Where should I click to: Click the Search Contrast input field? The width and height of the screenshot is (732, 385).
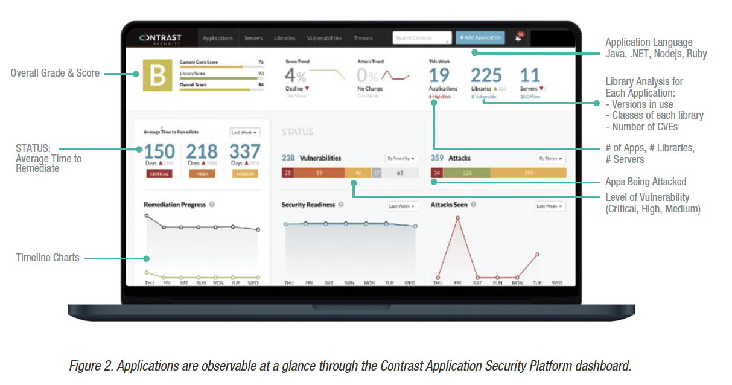coord(422,38)
